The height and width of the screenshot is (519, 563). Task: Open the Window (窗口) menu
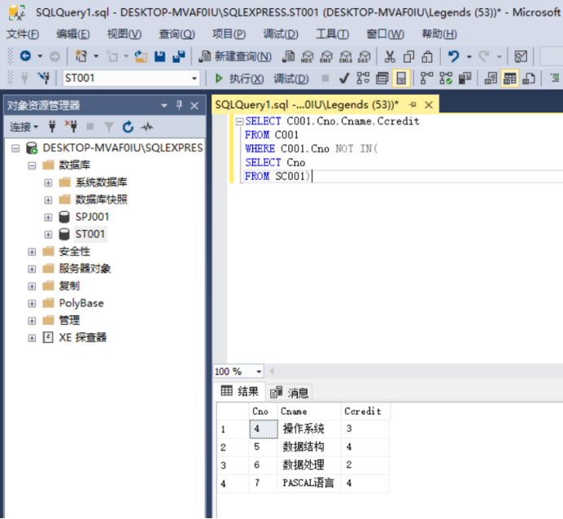[385, 34]
